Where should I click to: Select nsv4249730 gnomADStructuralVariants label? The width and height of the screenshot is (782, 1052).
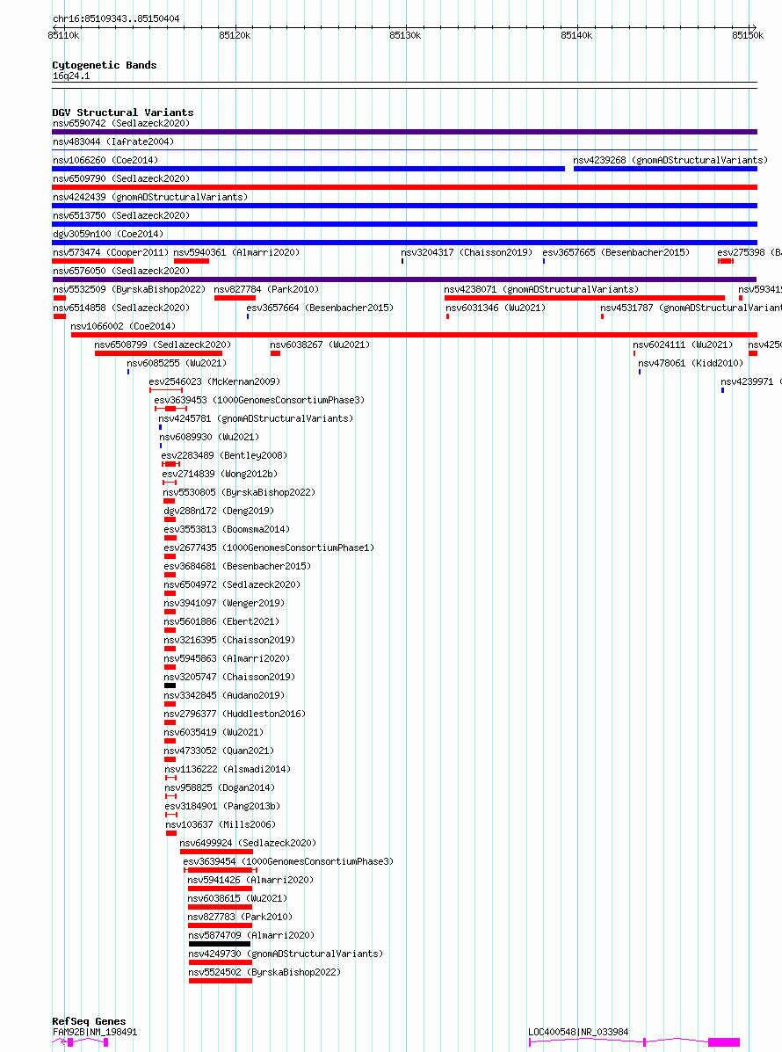point(286,954)
